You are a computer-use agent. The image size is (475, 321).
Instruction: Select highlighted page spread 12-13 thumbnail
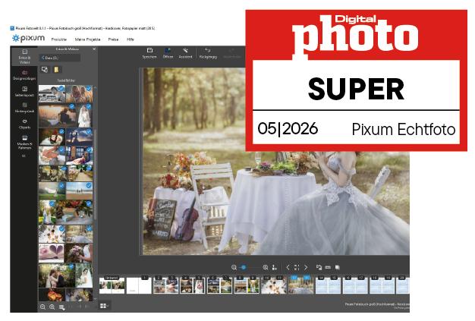(x=300, y=285)
